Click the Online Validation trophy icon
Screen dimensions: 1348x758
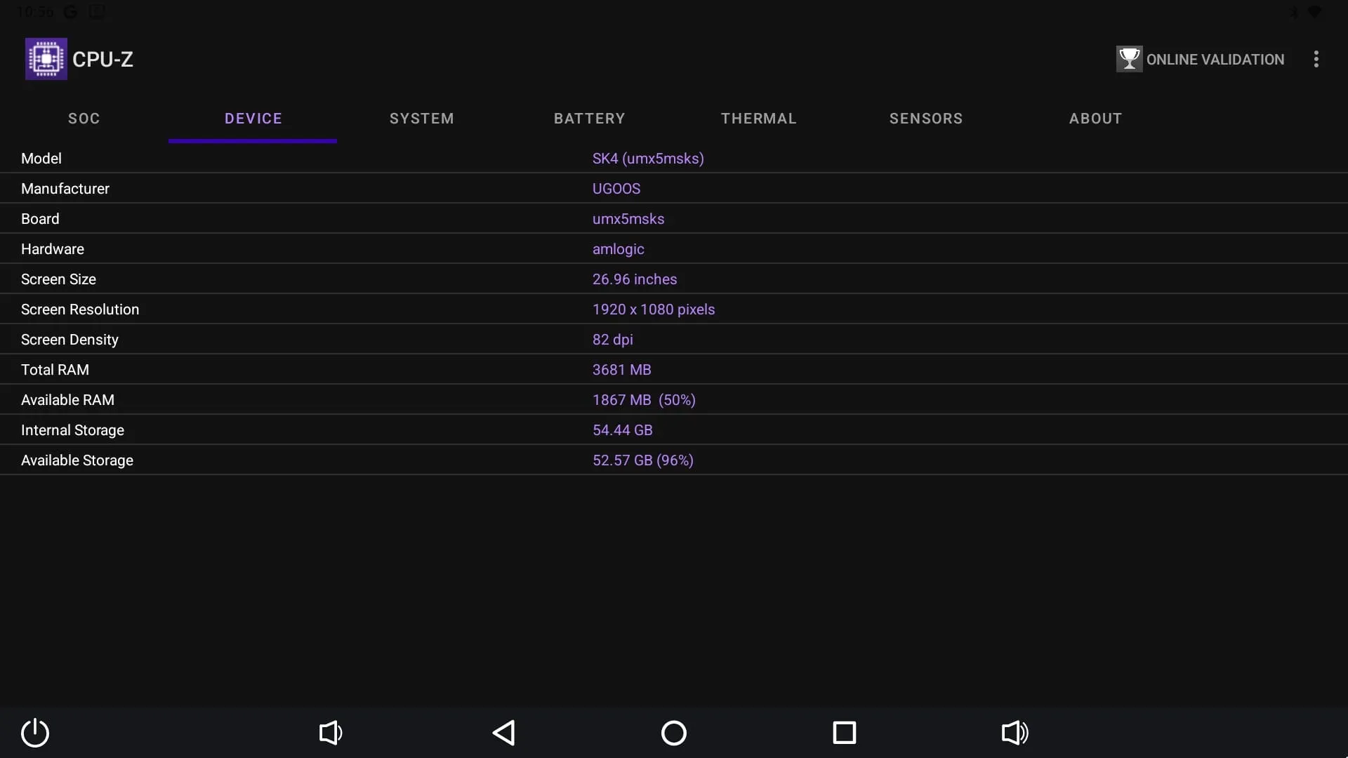tap(1129, 59)
